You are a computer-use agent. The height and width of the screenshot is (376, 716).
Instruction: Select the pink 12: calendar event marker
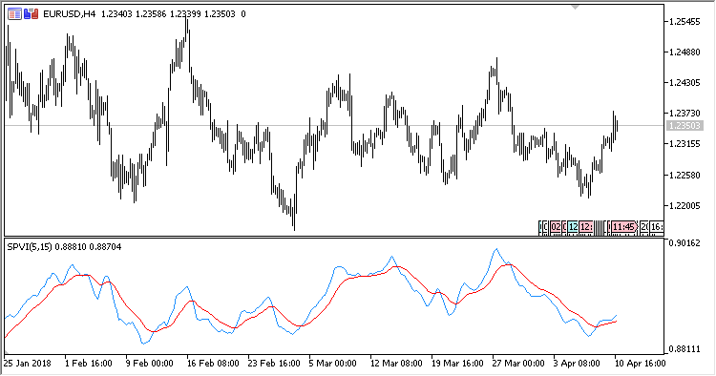click(x=586, y=227)
